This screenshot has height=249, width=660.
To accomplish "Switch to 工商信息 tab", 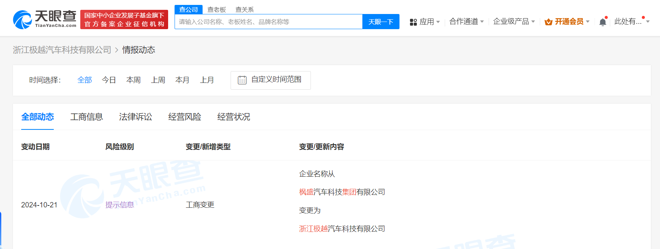I will point(86,117).
